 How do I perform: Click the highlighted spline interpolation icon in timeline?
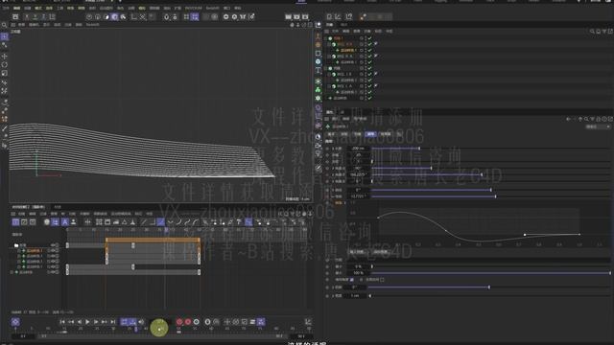coord(160,222)
